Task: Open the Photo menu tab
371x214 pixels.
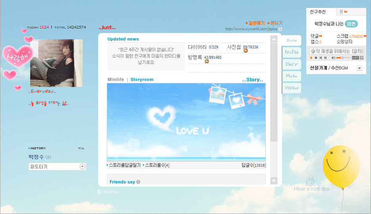Action: (292, 76)
